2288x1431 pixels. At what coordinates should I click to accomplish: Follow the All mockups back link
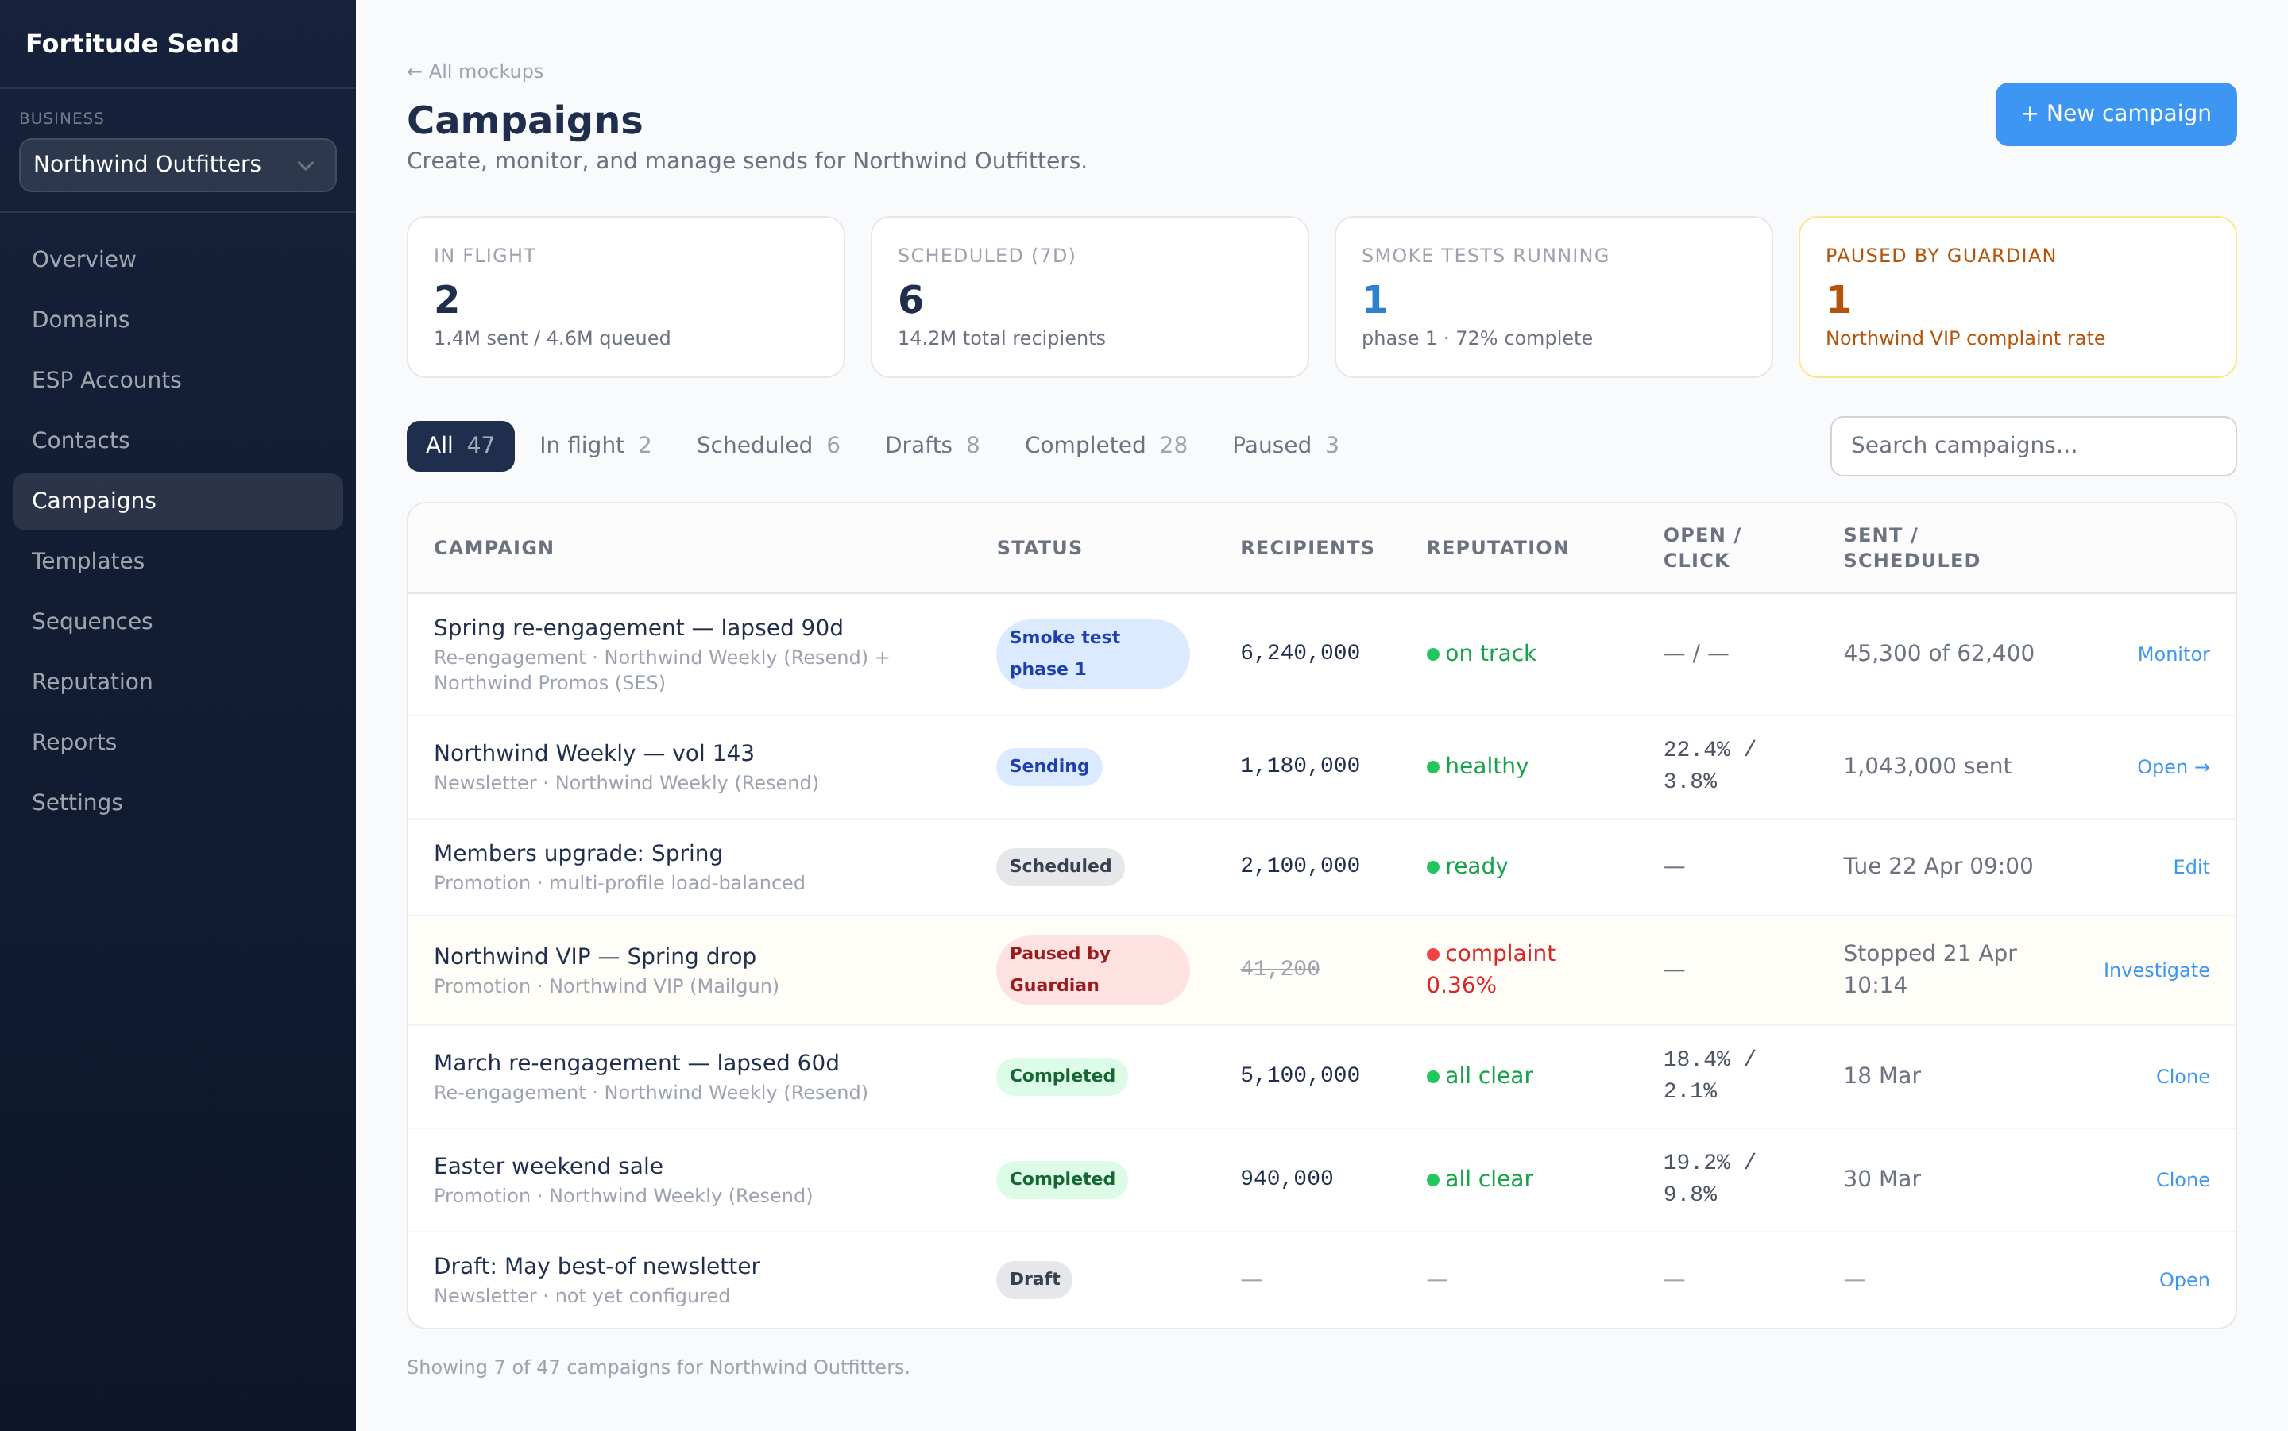(x=475, y=72)
